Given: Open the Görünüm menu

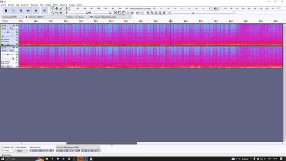Looking at the screenshot, I should point(25,5).
